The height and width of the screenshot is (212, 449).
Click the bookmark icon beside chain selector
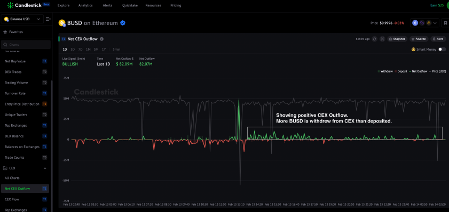point(446,23)
